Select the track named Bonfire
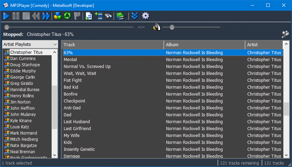The height and width of the screenshot is (167, 292). pos(71,94)
